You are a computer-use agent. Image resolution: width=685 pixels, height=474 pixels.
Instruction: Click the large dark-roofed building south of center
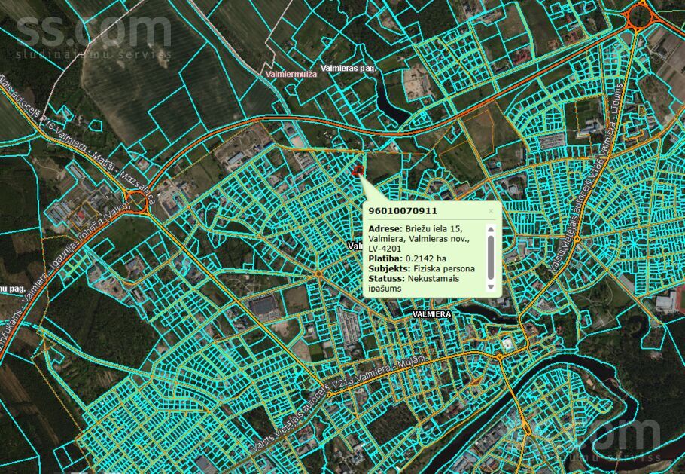[x=263, y=306]
